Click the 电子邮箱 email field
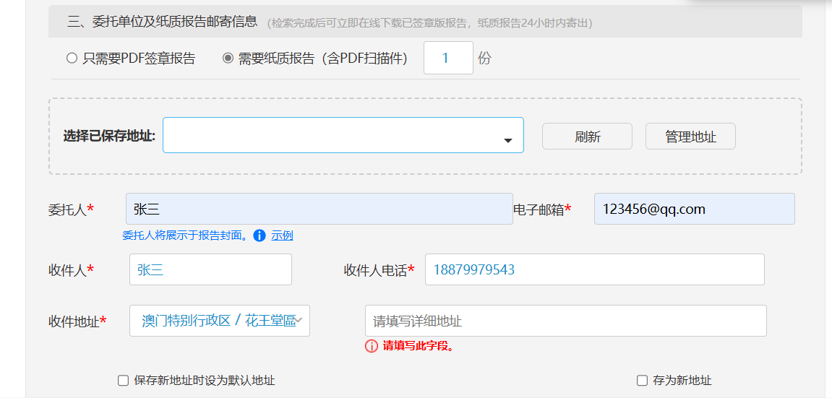Viewport: 832px width, 398px height. [x=694, y=209]
